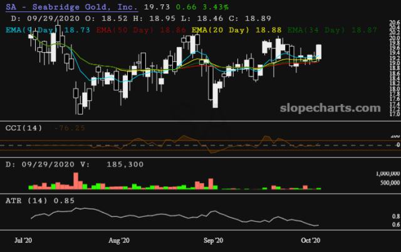
Task: Click the Aug '20 time axis label
Action: [118, 240]
